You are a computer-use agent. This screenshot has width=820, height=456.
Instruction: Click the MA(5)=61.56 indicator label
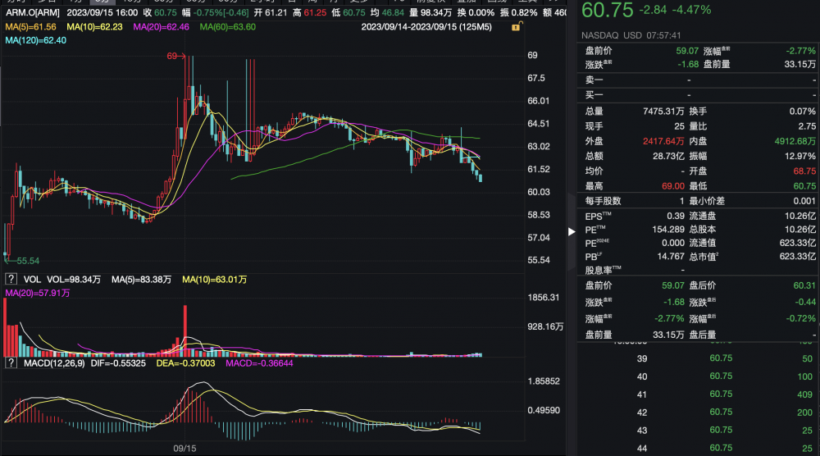[30, 27]
